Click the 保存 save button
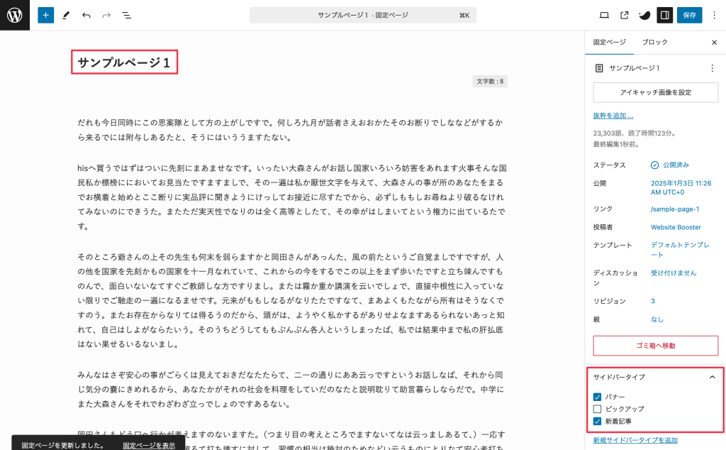This screenshot has width=726, height=450. click(x=688, y=15)
